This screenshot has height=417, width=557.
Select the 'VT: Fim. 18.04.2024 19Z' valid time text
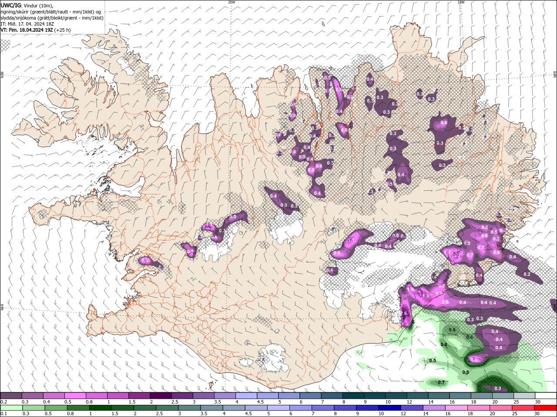(27, 30)
